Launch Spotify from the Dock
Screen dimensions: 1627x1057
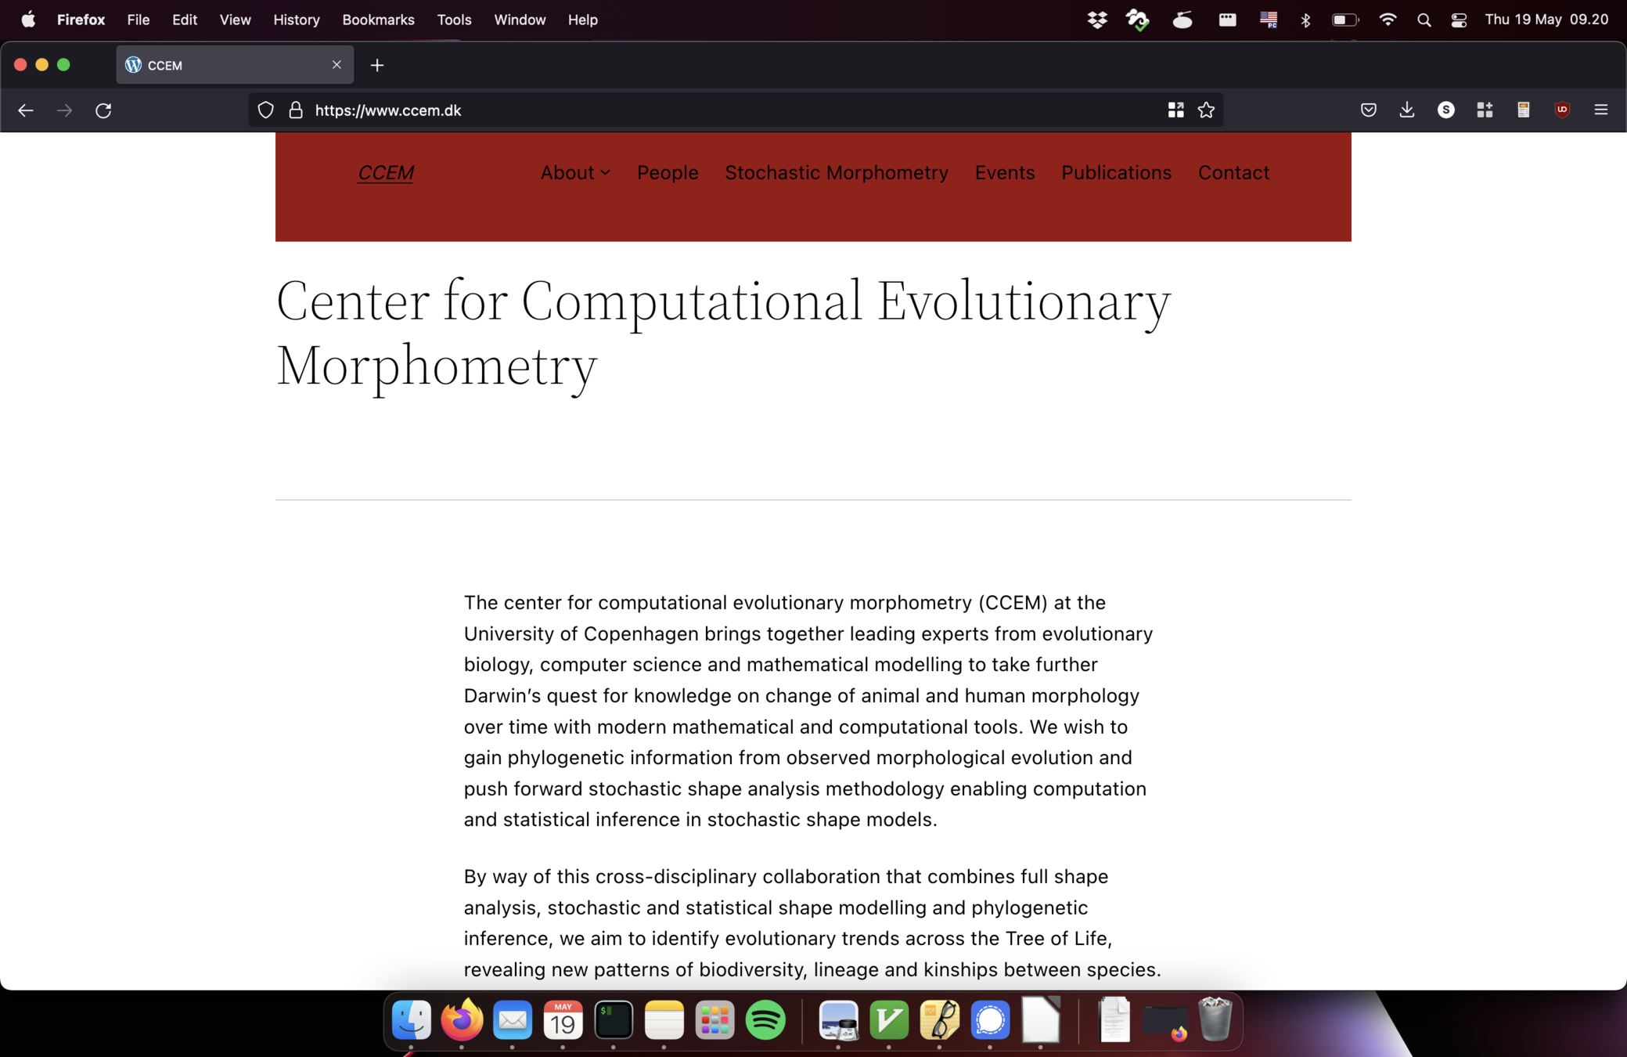click(765, 1020)
